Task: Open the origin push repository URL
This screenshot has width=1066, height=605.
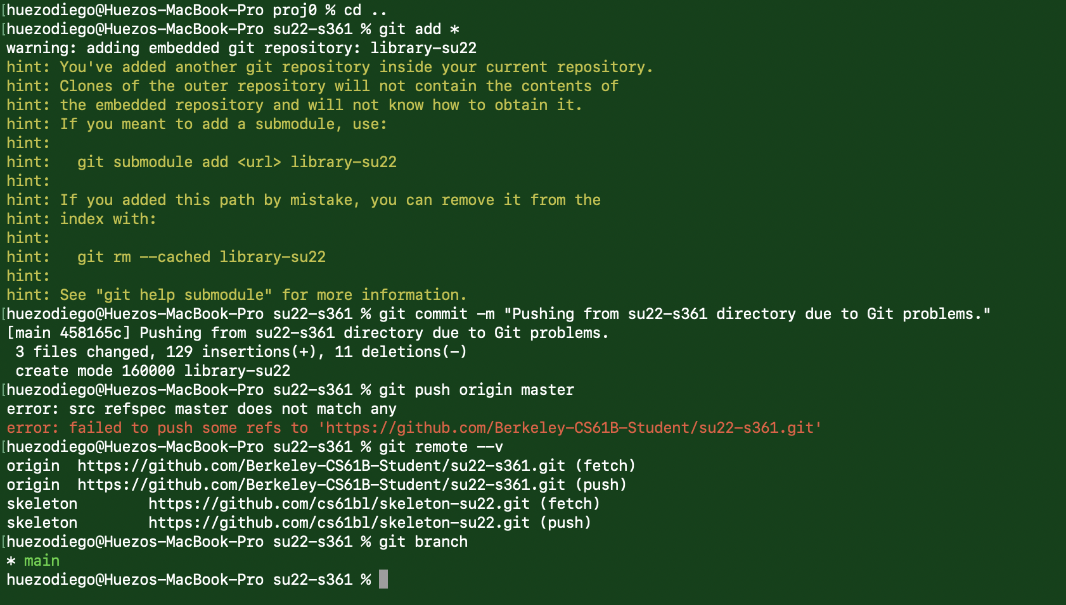Action: click(321, 485)
